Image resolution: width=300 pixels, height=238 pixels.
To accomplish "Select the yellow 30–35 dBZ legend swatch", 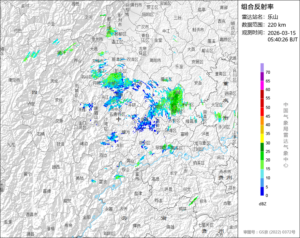I will (x=262, y=138).
